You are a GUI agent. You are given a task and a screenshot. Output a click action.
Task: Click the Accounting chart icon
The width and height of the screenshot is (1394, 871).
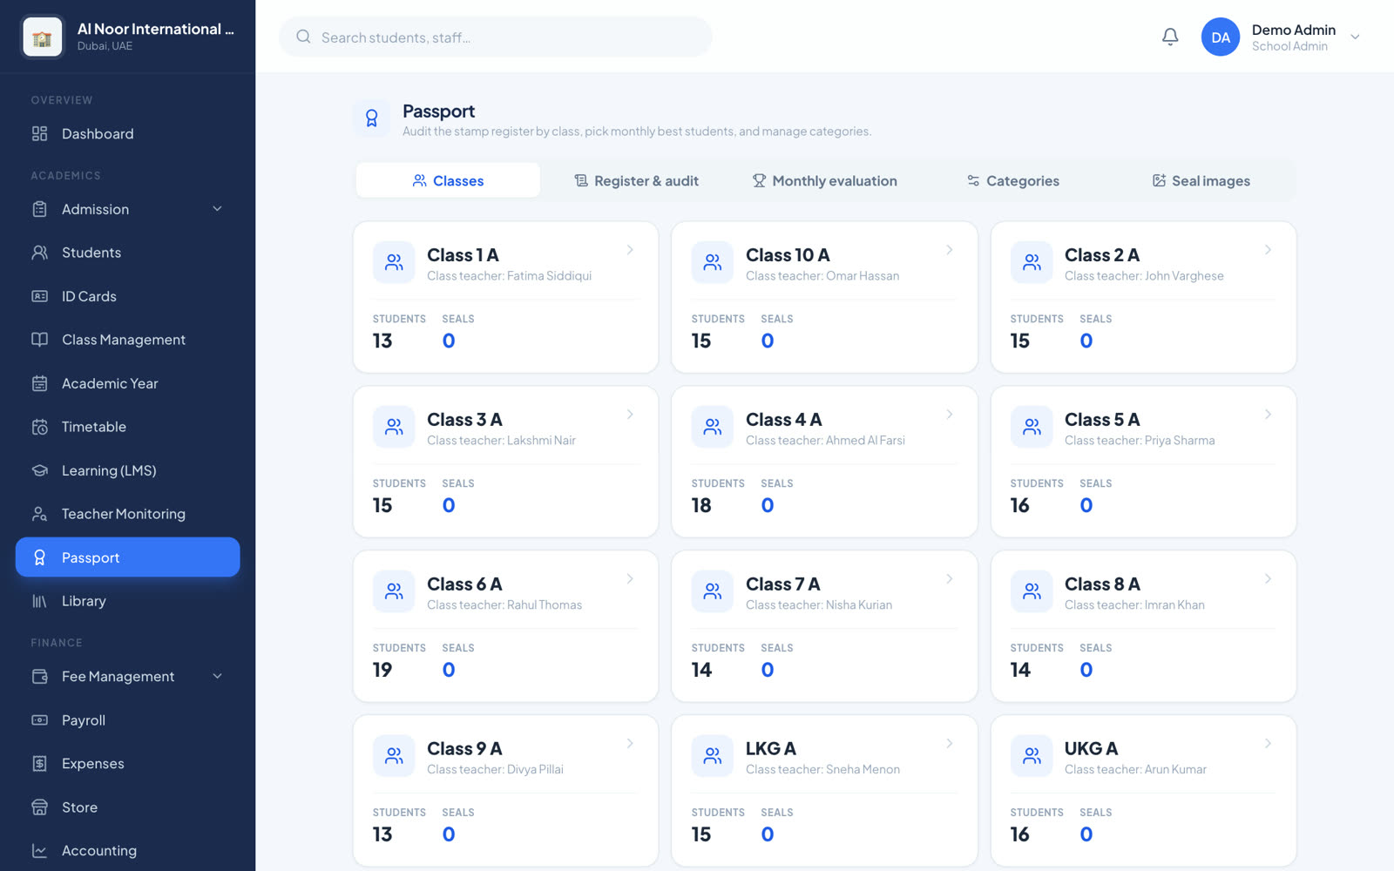(39, 851)
